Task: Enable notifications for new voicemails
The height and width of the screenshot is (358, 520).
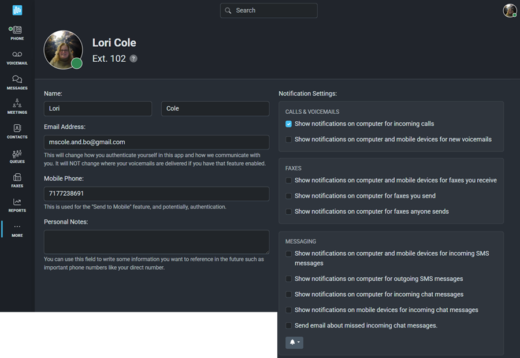Action: pyautogui.click(x=289, y=140)
